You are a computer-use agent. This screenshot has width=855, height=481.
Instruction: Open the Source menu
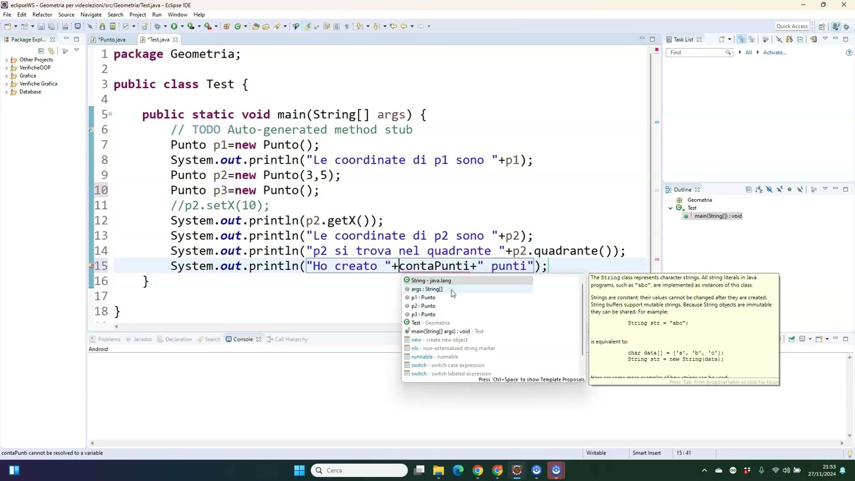click(x=66, y=15)
